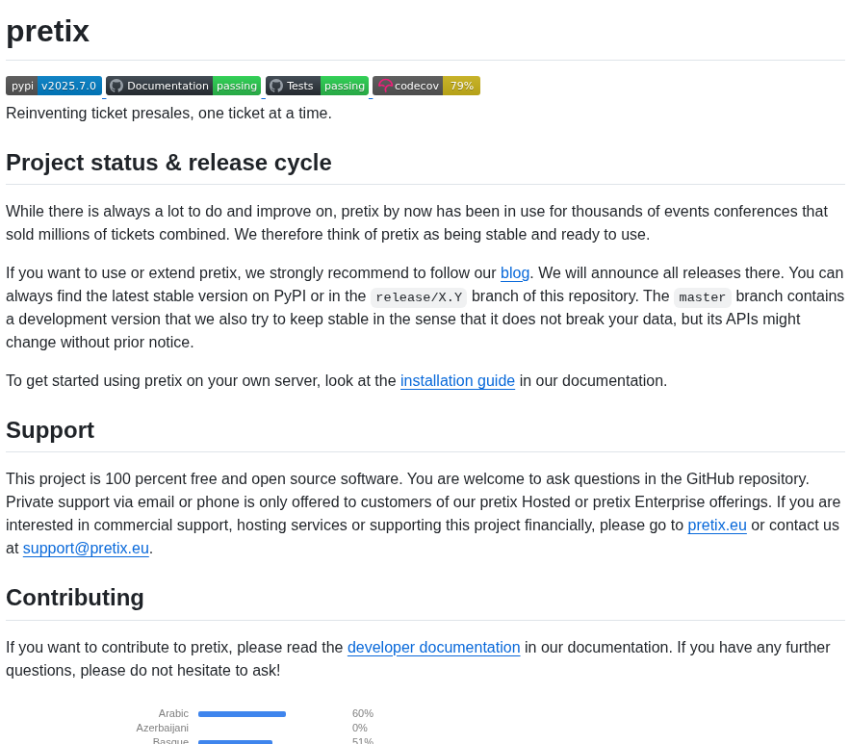Click the Contributing heading
The image size is (850, 744).
point(75,598)
